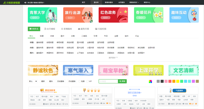Click the coin price icon on ID:17901 card
The image size is (204, 109).
169,104
